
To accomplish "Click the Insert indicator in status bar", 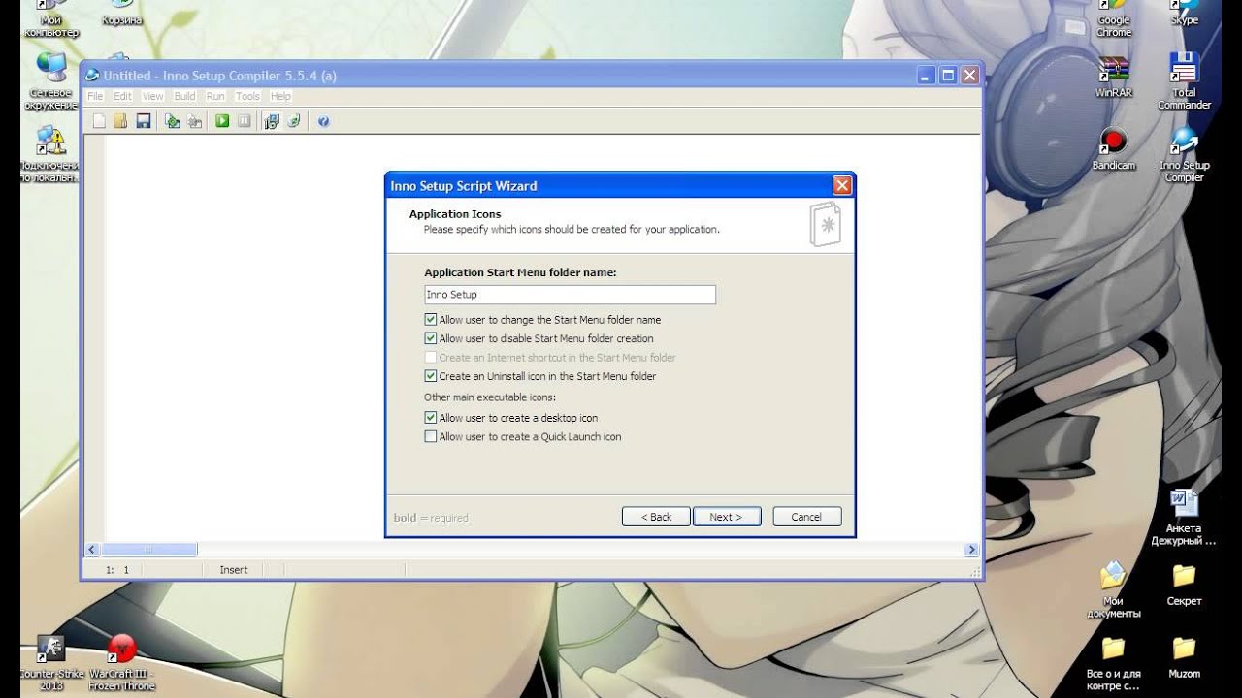I will [234, 570].
